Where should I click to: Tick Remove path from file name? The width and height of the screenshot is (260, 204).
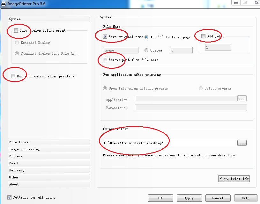pyautogui.click(x=105, y=60)
